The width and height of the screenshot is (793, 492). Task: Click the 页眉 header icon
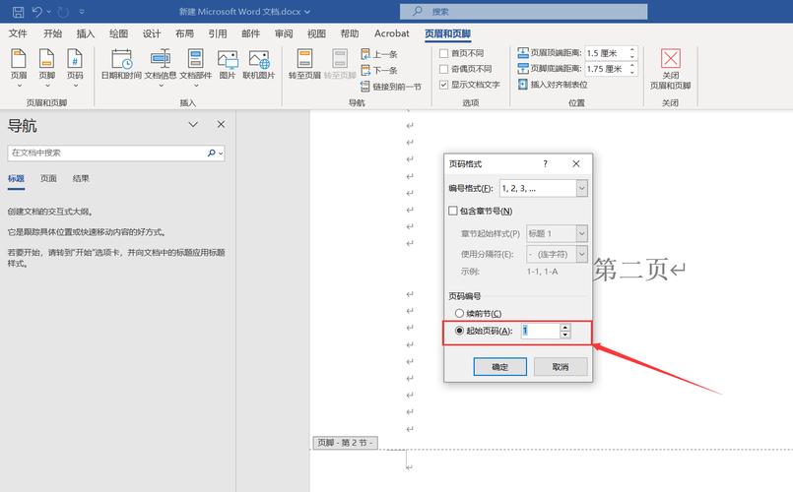19,59
